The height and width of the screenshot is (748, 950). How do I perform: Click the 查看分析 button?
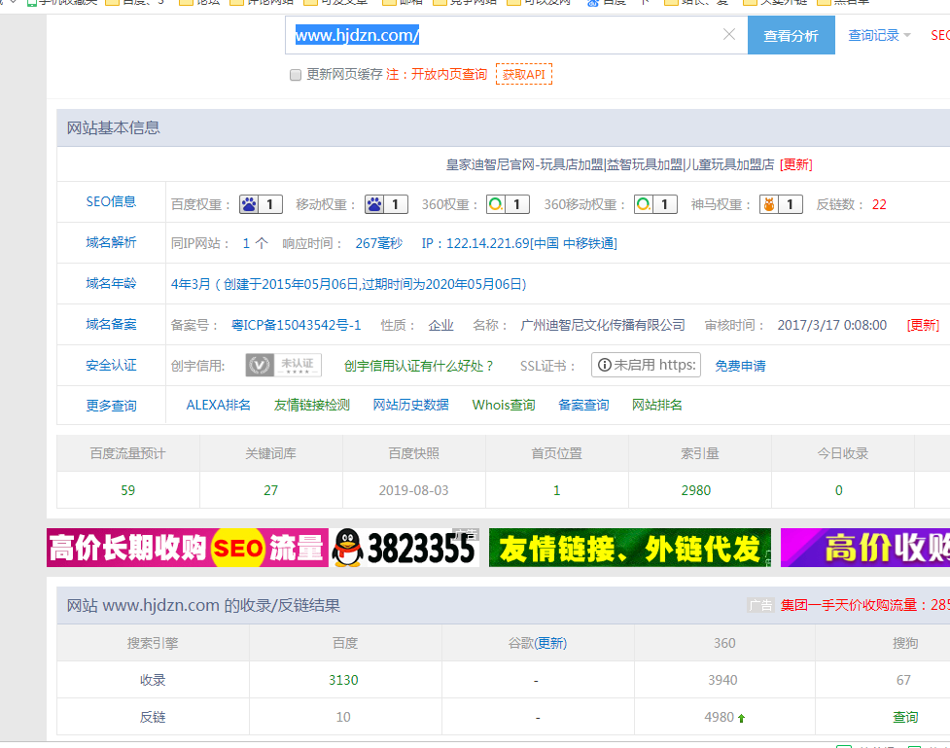tap(792, 35)
